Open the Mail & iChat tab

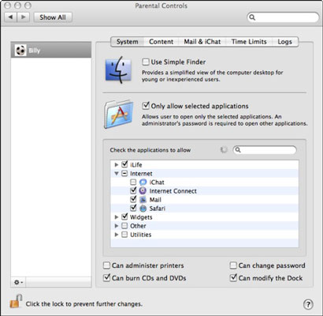point(202,42)
